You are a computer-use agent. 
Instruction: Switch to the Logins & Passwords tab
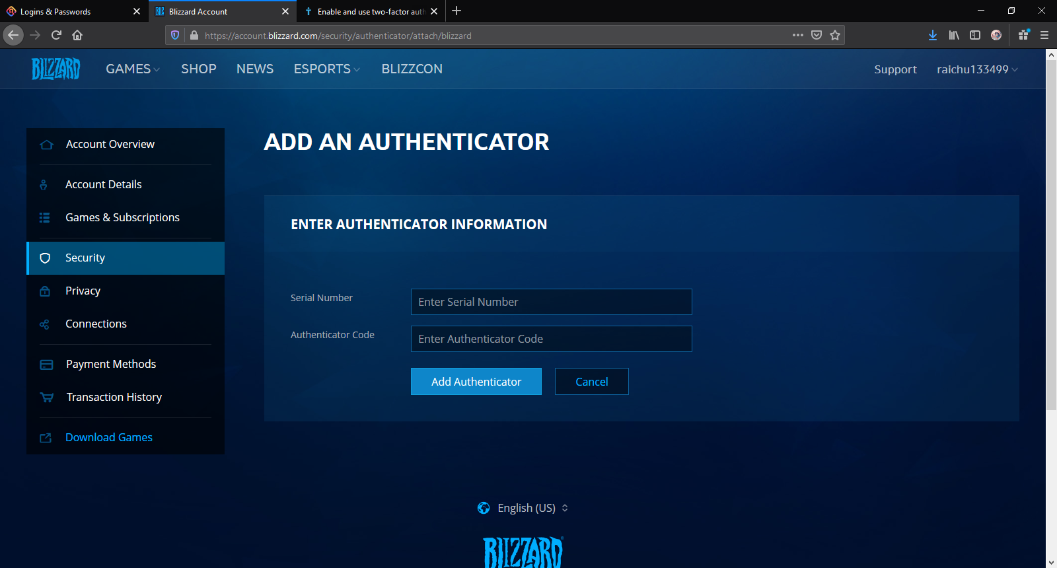click(x=74, y=11)
